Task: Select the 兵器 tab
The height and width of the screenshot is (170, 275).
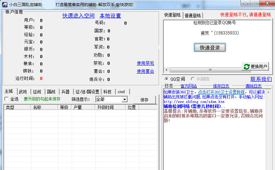Action: click(66, 92)
